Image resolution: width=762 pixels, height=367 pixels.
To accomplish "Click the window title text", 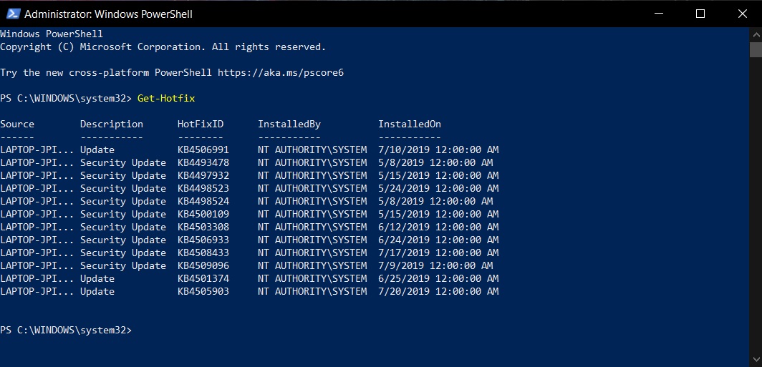I will point(108,14).
